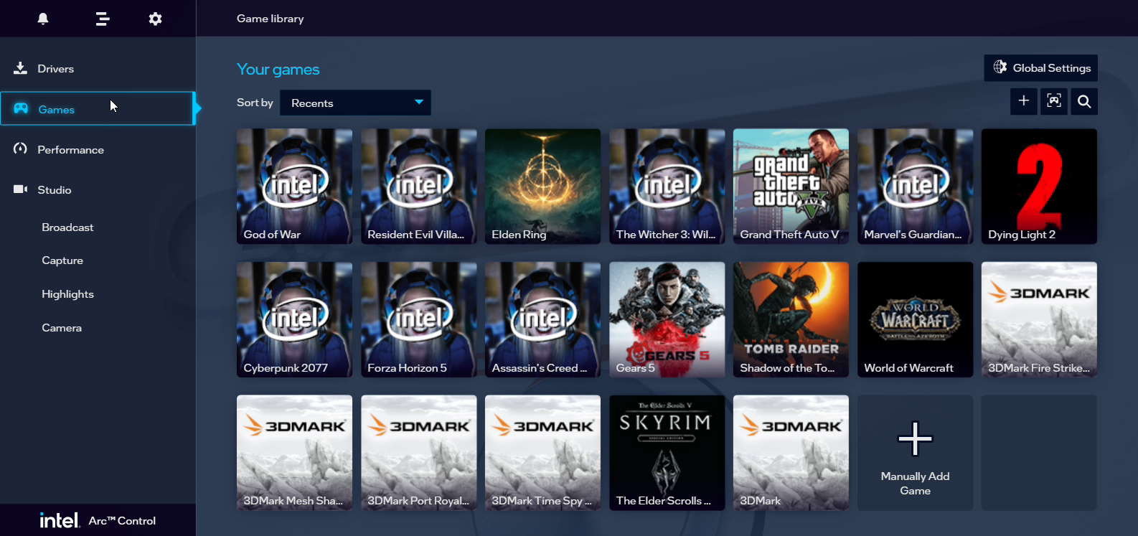Click the Game library header title

(x=271, y=19)
